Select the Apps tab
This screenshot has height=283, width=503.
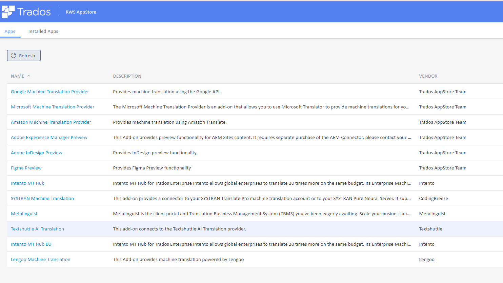pyautogui.click(x=10, y=32)
